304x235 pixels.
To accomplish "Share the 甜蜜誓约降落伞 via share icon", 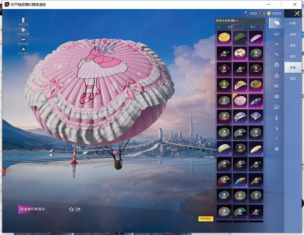I will pyautogui.click(x=77, y=209).
